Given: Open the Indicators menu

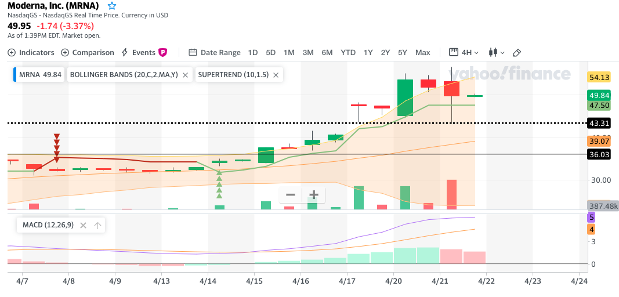Looking at the screenshot, I should click(x=31, y=52).
